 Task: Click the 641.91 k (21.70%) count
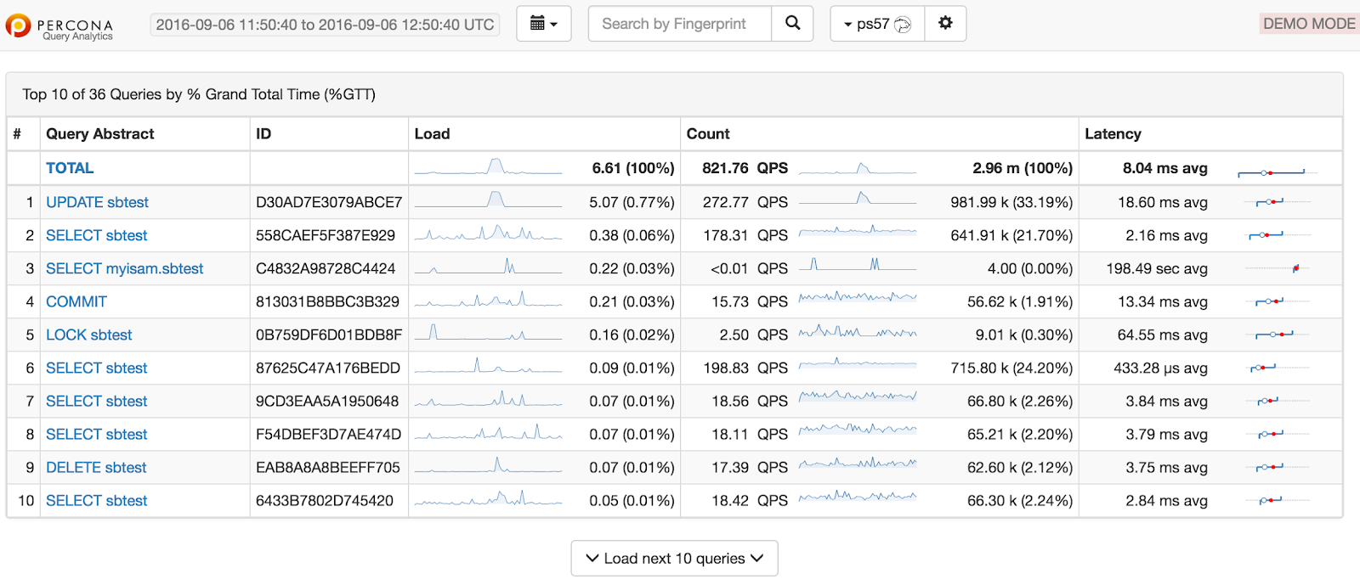[x=1011, y=235]
